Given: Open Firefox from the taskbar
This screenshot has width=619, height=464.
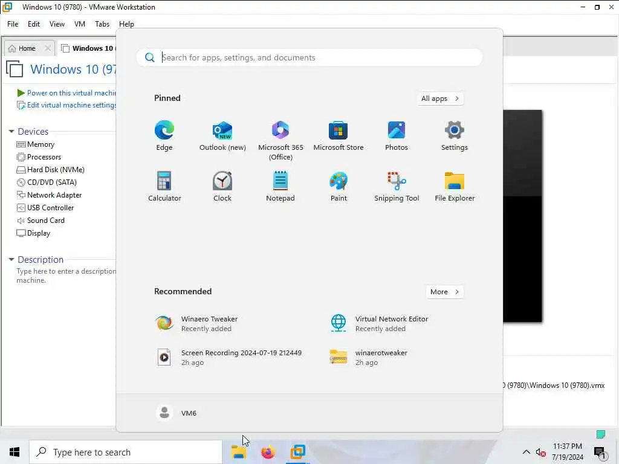Looking at the screenshot, I should (268, 452).
